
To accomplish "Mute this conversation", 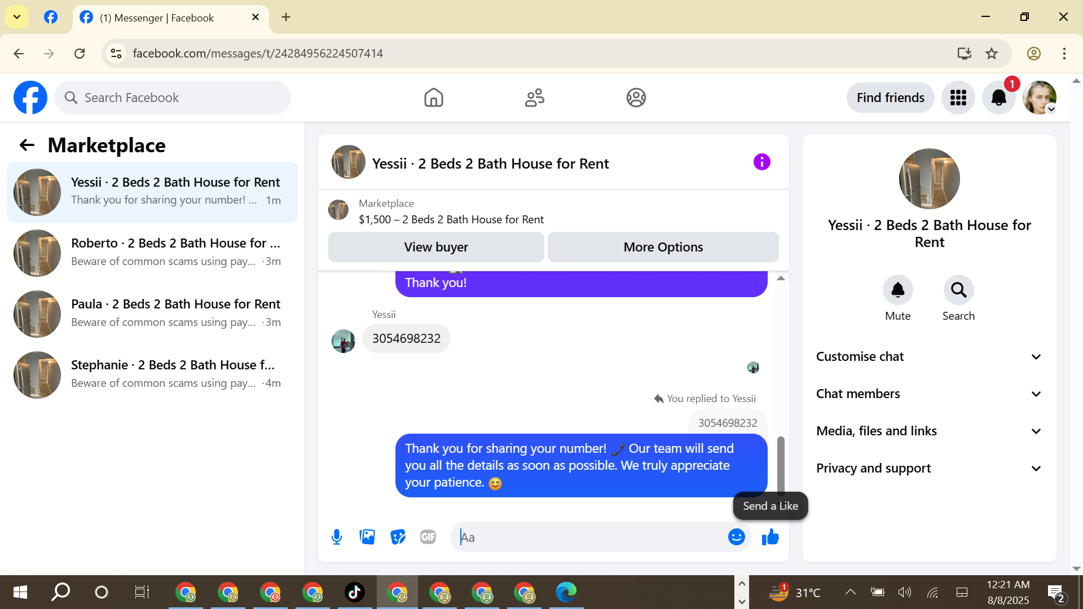I will tap(897, 290).
